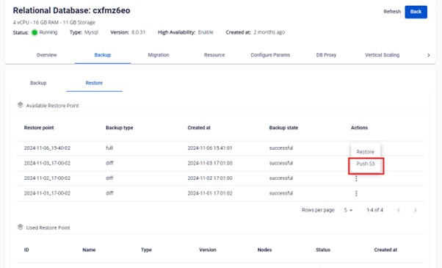Screen dimensions: 442x268
Task: Open the Configure Params tab
Action: [x=270, y=55]
